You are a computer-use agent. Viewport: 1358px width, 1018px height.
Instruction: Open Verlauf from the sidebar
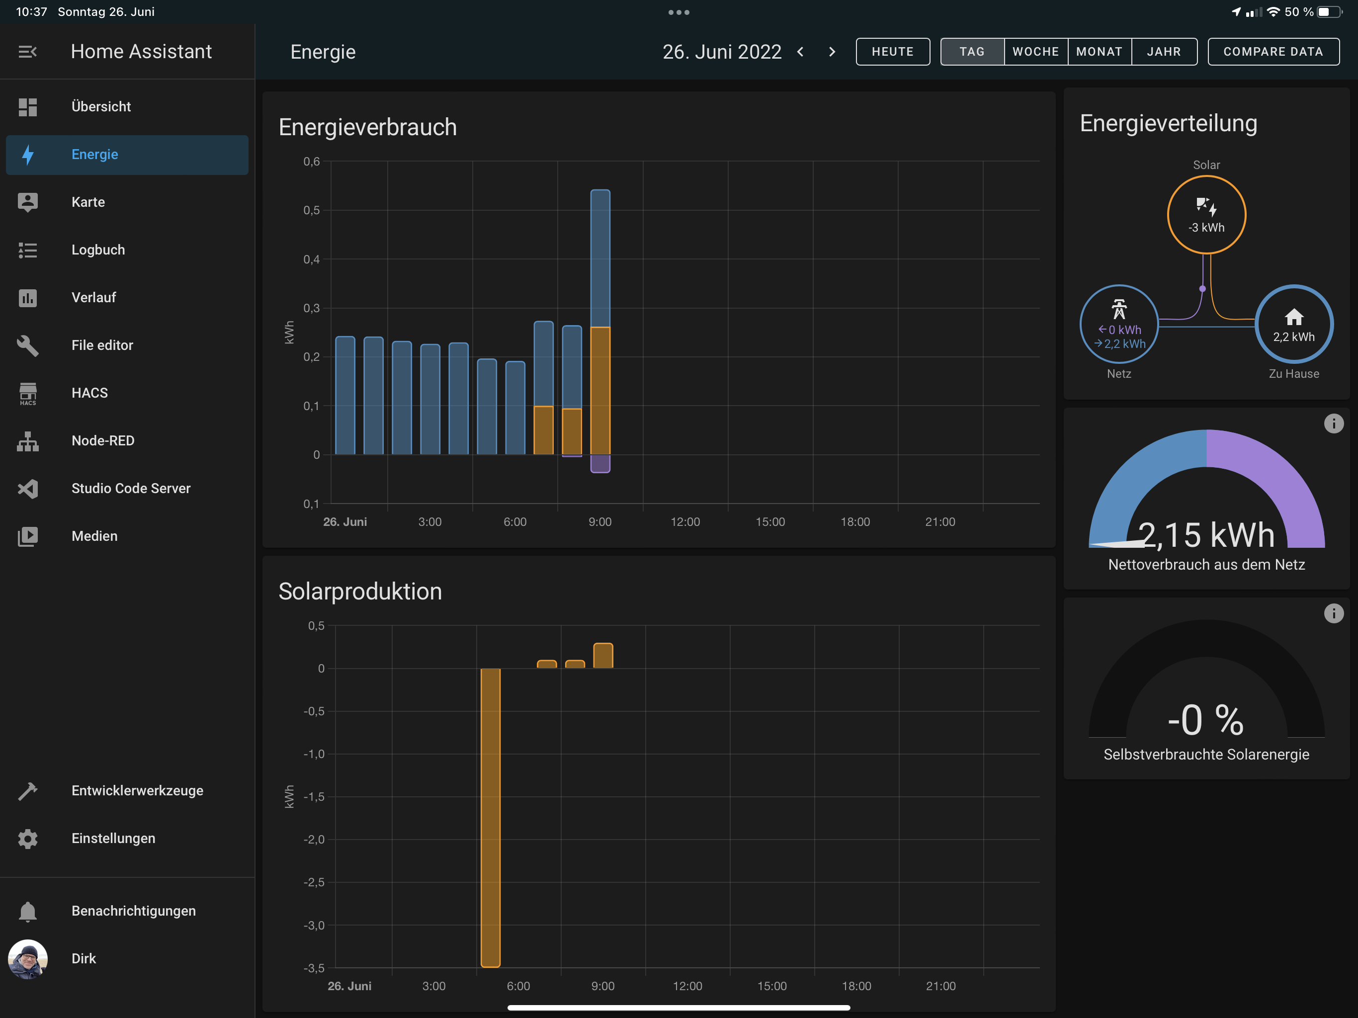(x=93, y=298)
